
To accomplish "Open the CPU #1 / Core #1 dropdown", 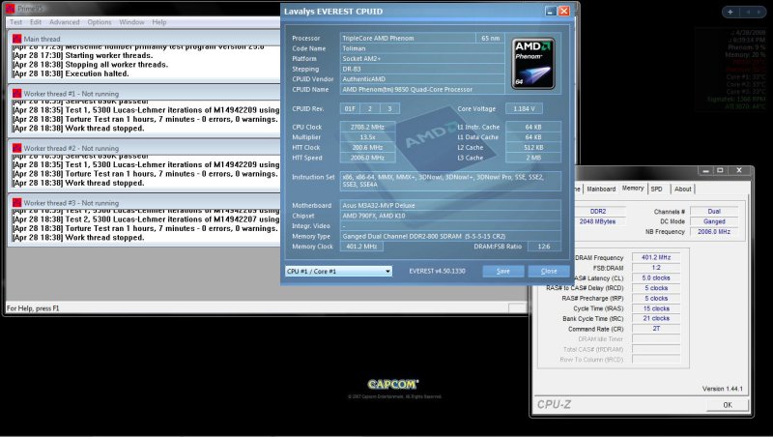I will (x=339, y=271).
